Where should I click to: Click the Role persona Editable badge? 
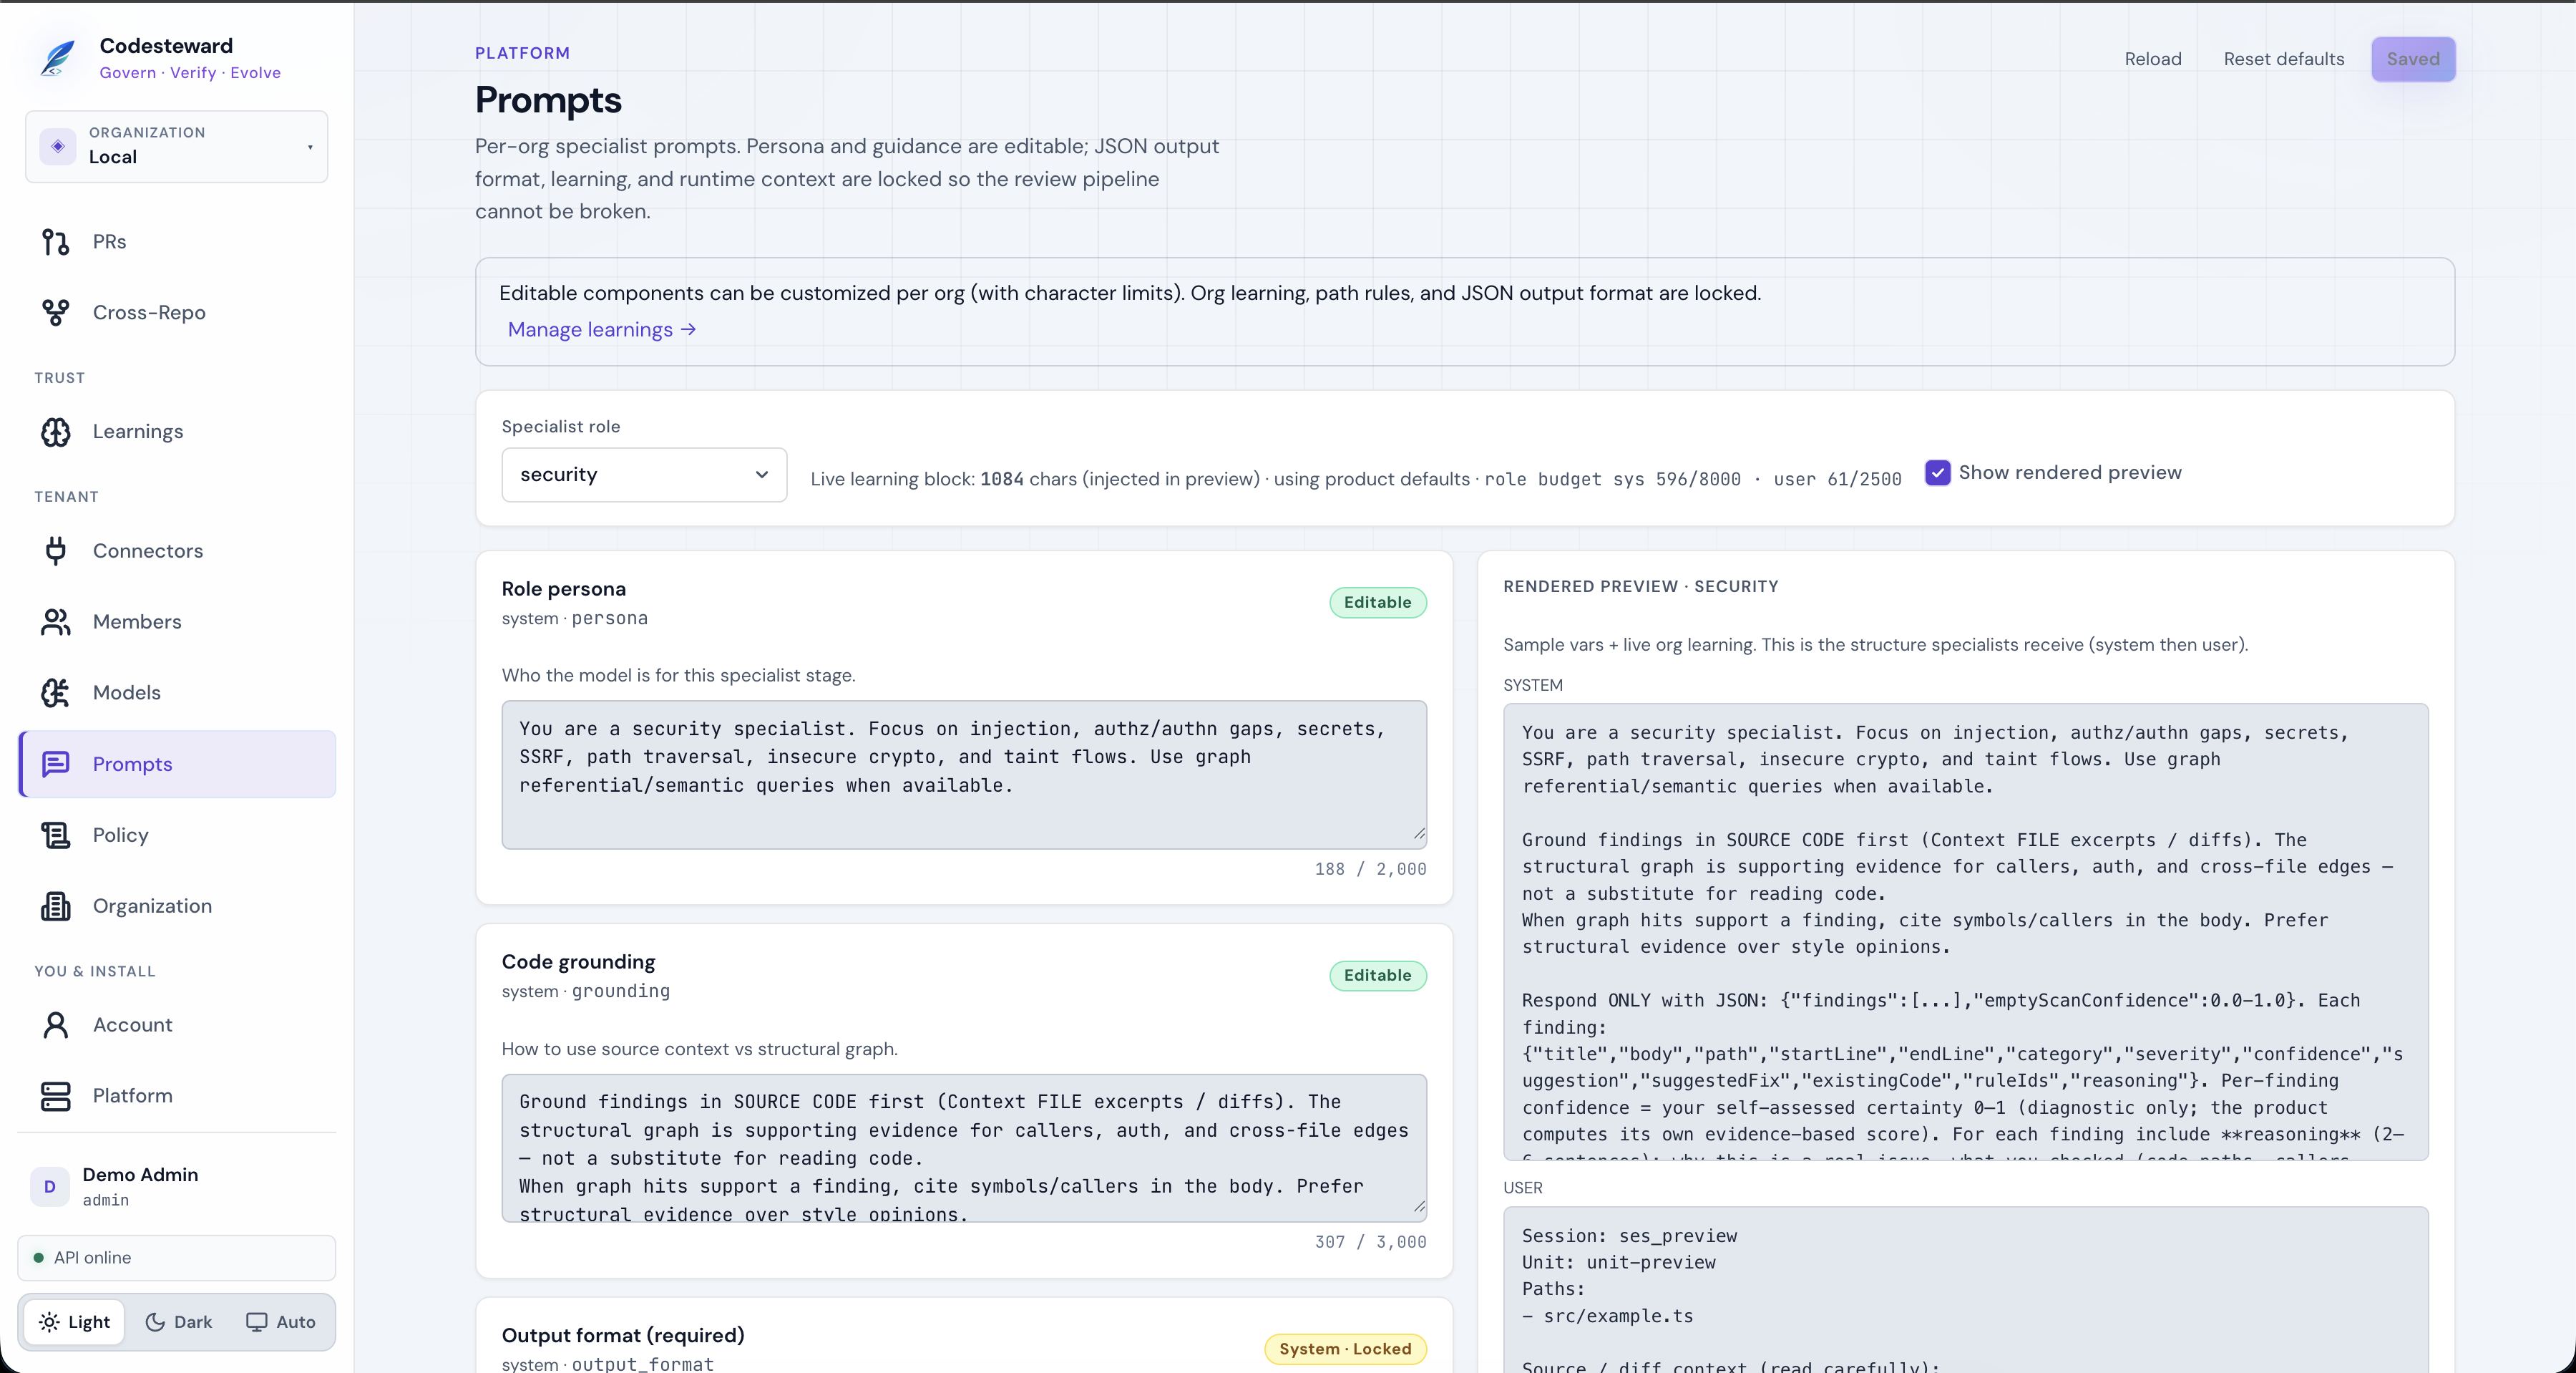pyautogui.click(x=1377, y=603)
